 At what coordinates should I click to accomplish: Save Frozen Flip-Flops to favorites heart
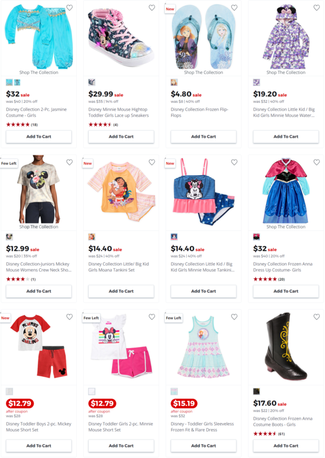234,8
